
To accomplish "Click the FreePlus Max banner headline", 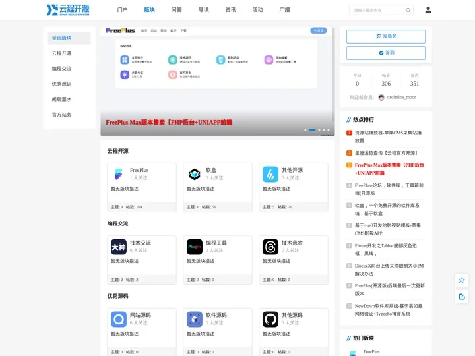I will (x=169, y=123).
